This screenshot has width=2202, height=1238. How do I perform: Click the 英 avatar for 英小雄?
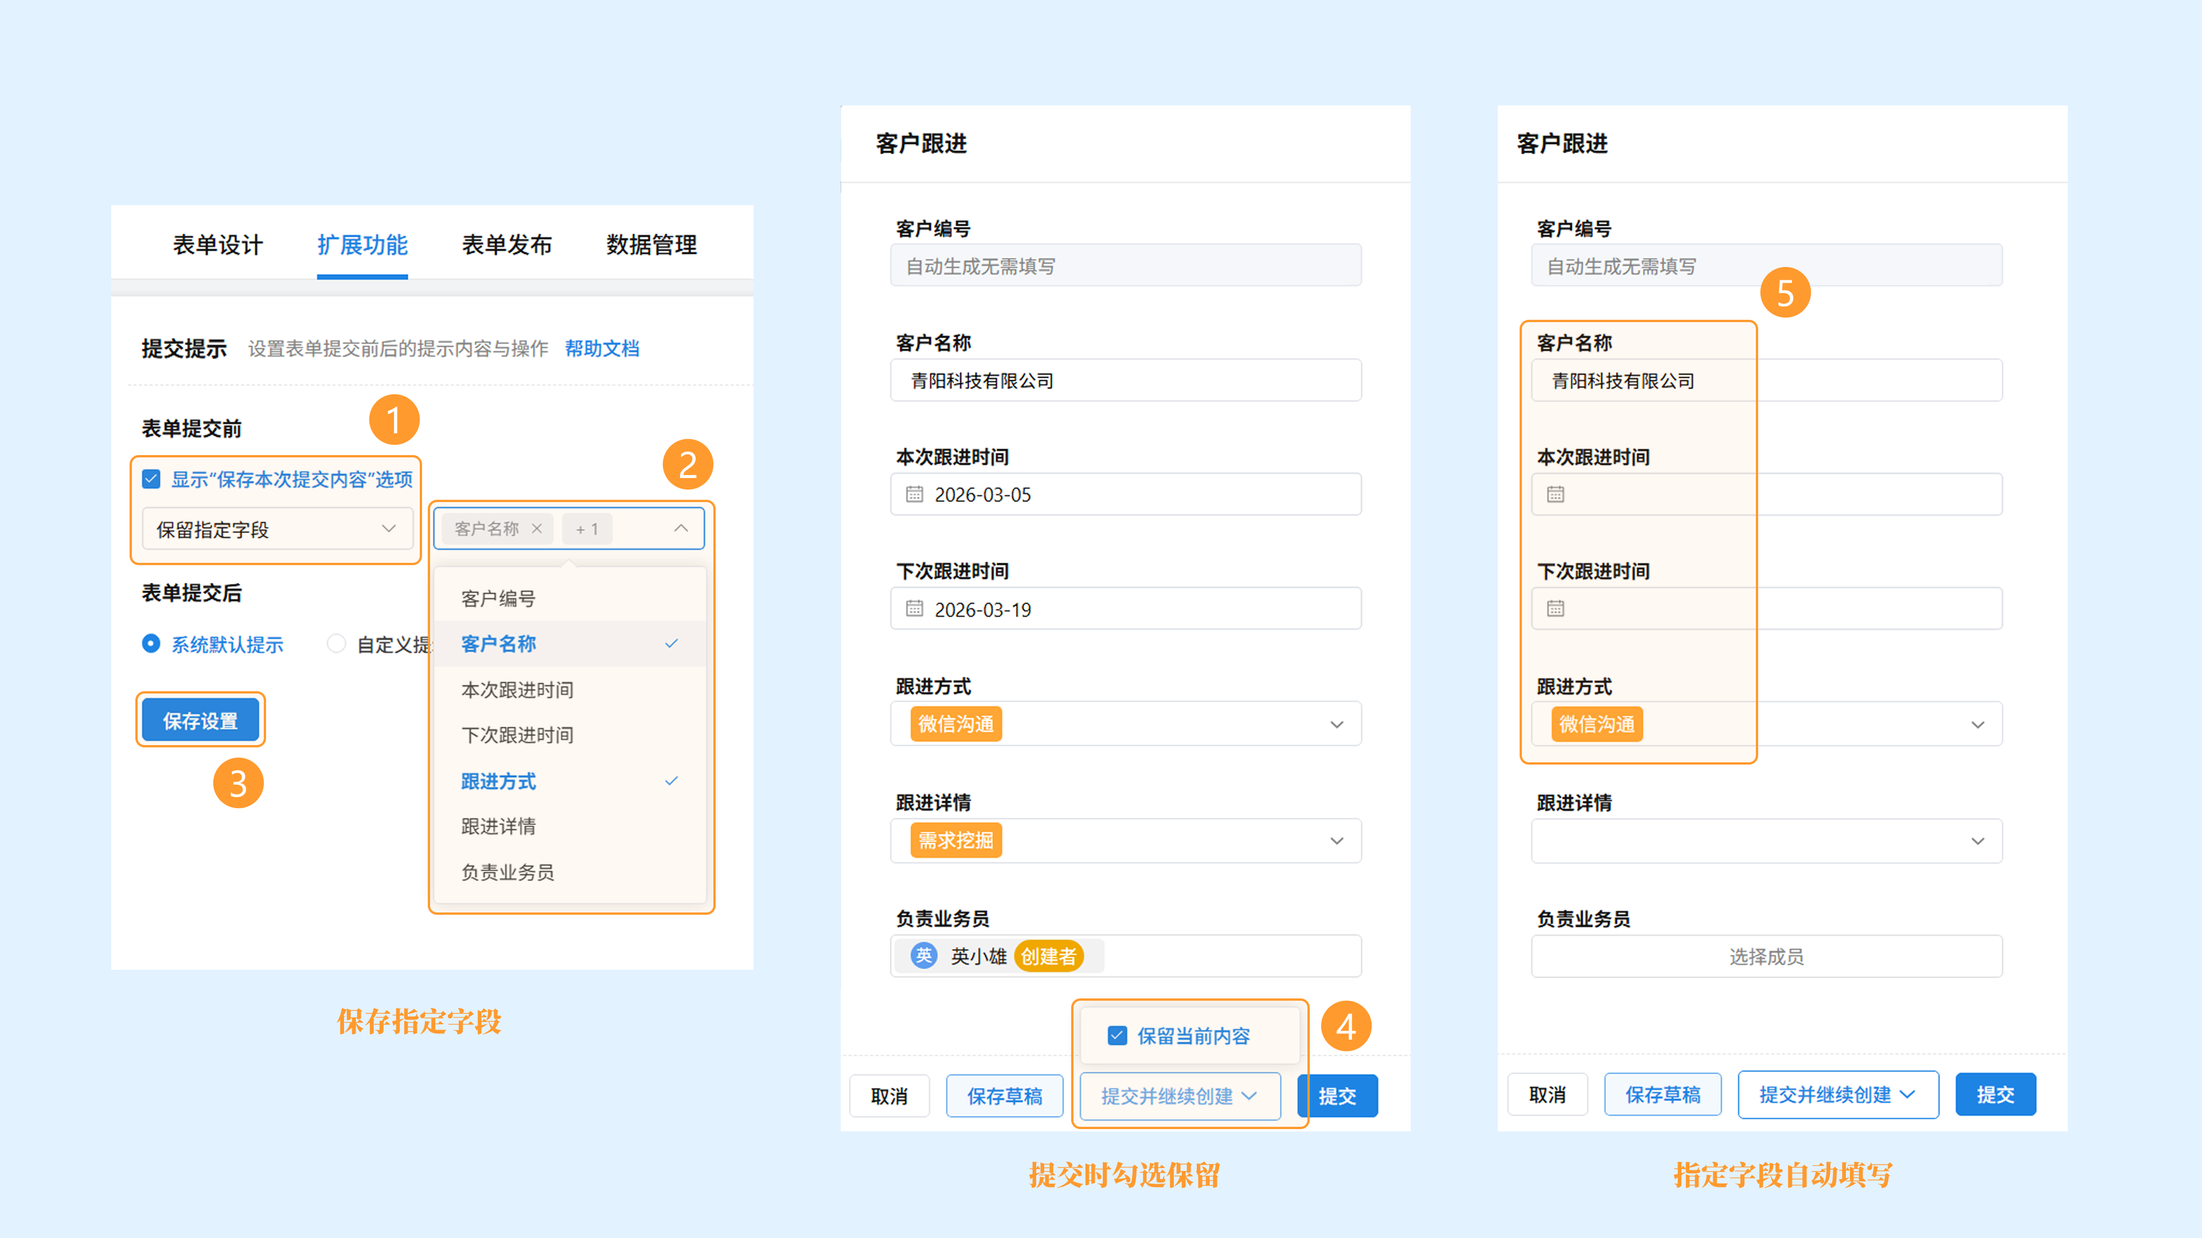click(923, 955)
